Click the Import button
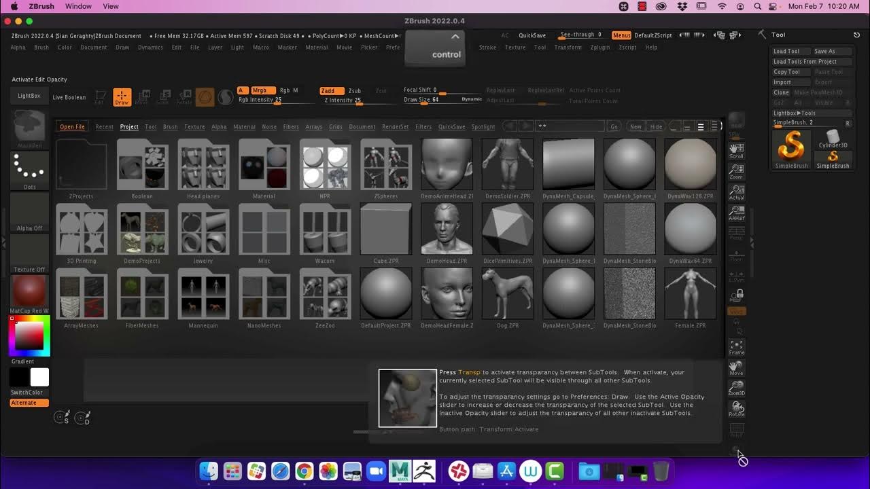The width and height of the screenshot is (870, 489). coord(790,82)
